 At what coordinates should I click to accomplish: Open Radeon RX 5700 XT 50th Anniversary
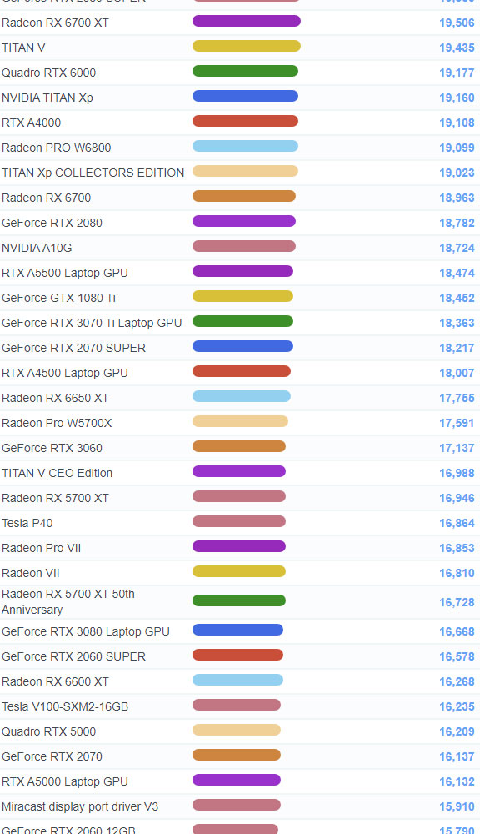68,601
